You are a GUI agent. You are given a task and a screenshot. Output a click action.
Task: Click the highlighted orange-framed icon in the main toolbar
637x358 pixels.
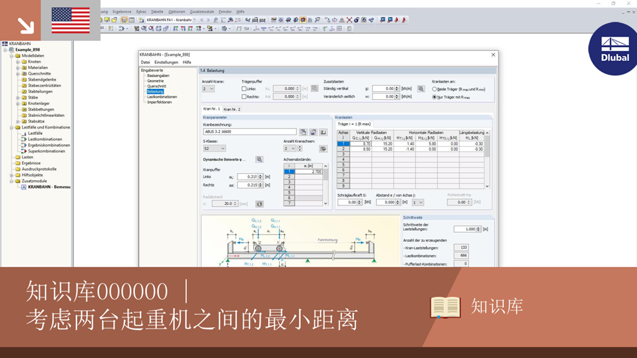point(303,20)
